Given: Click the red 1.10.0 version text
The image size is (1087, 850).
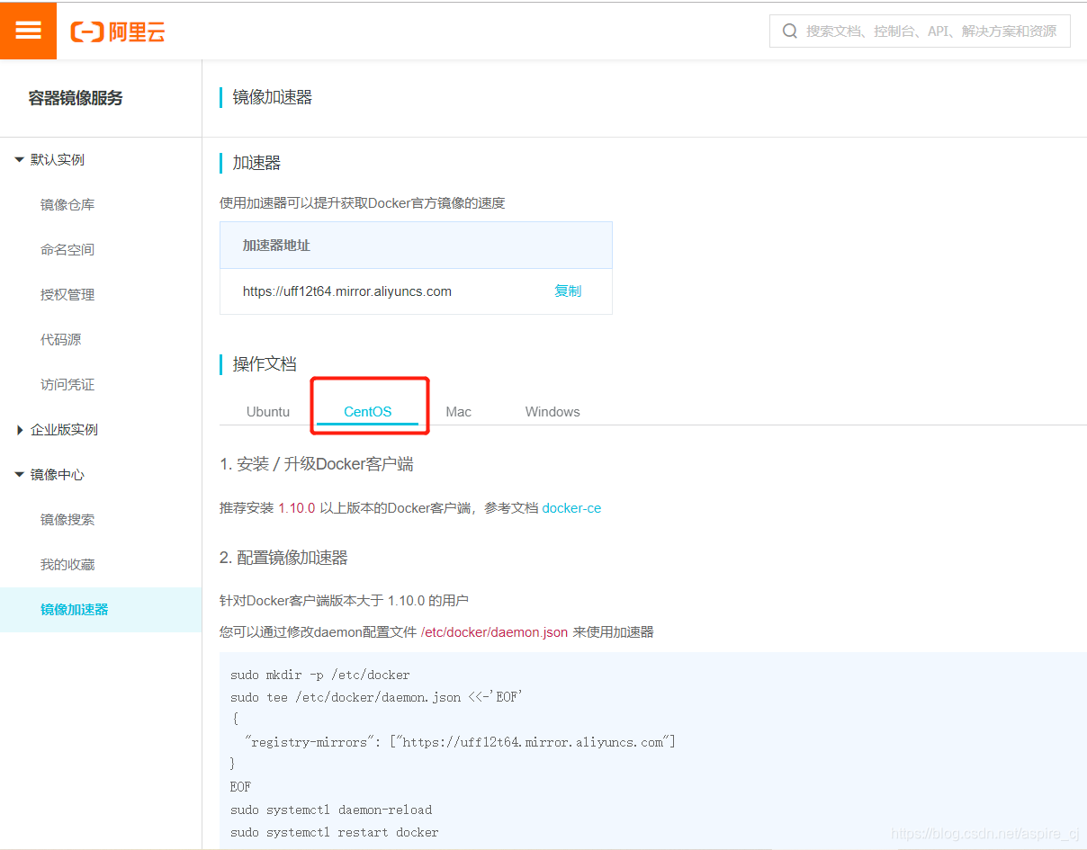Looking at the screenshot, I should (x=297, y=508).
